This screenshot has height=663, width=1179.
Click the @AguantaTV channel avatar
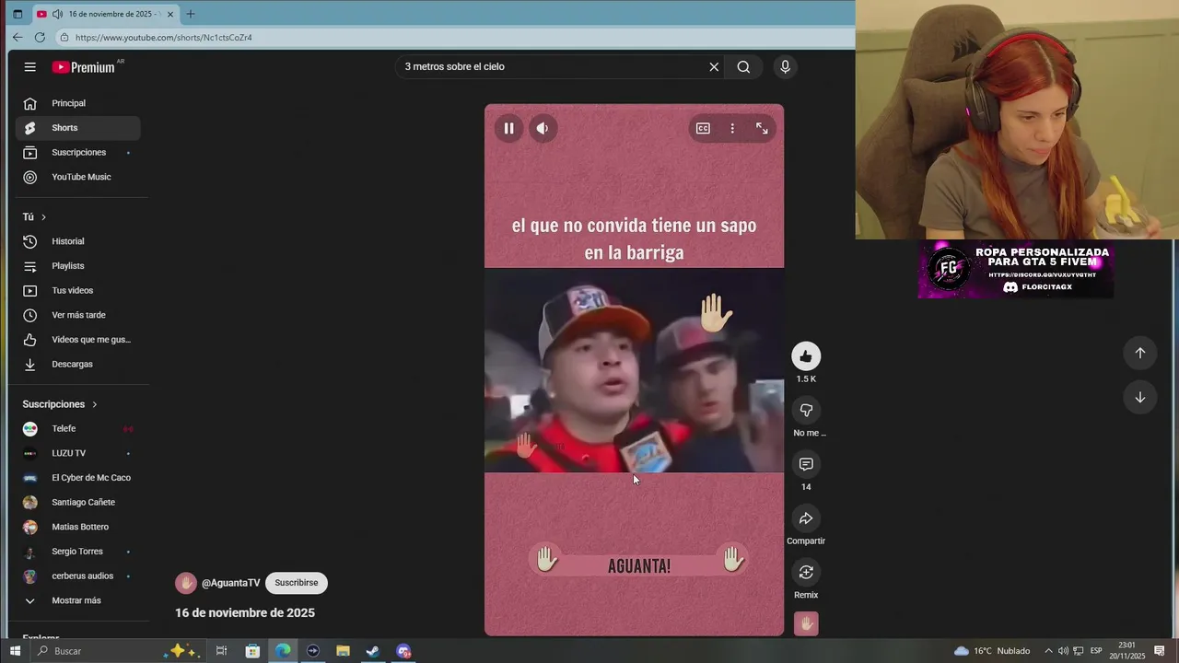point(186,583)
